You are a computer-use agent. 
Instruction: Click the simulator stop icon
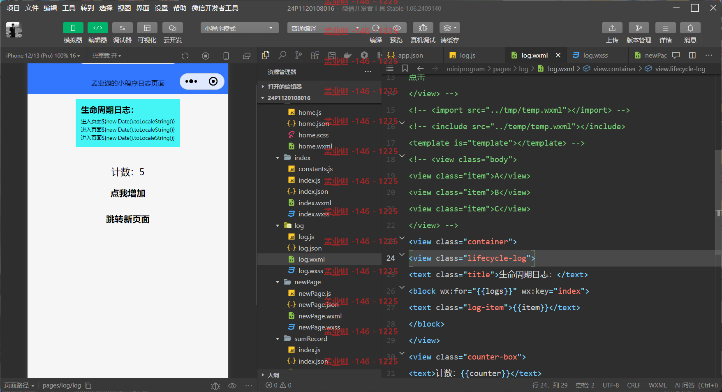coord(206,56)
